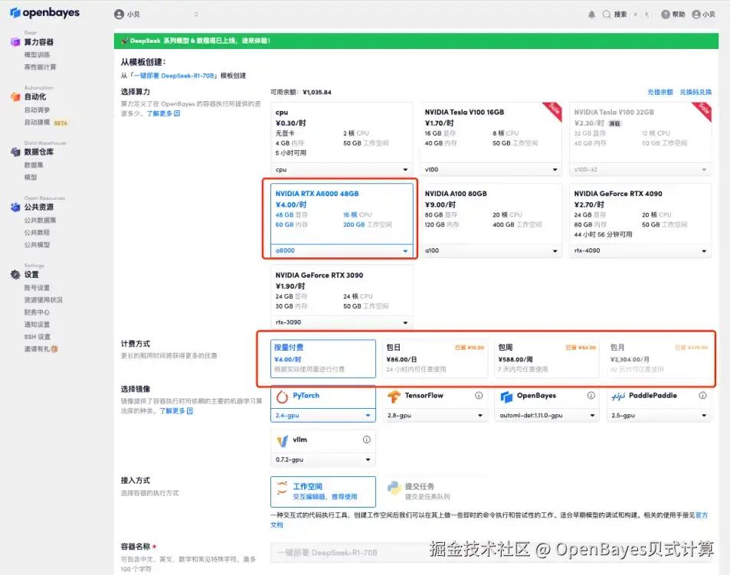Show info for TensorFlow image

pyautogui.click(x=479, y=395)
